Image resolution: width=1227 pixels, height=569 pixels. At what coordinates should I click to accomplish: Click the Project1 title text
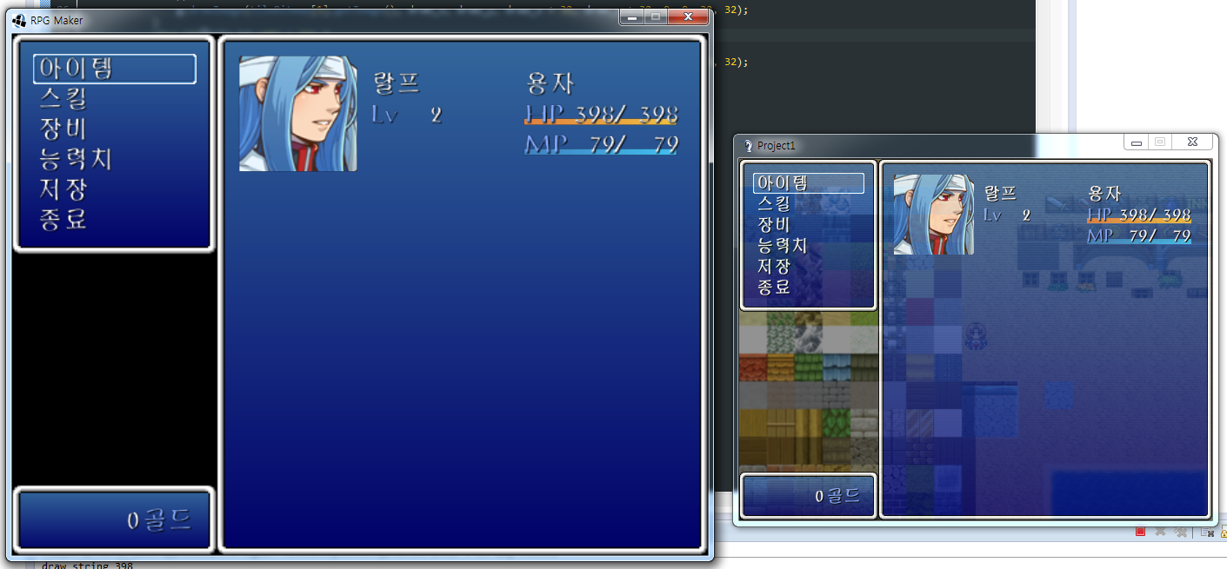[776, 146]
